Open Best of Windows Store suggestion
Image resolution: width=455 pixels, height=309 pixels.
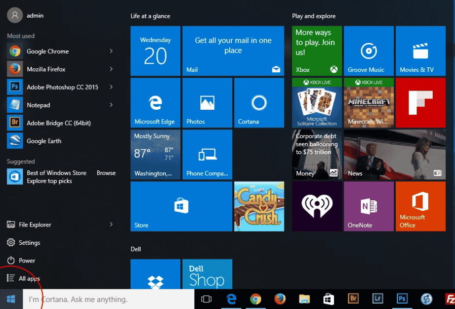(x=61, y=177)
